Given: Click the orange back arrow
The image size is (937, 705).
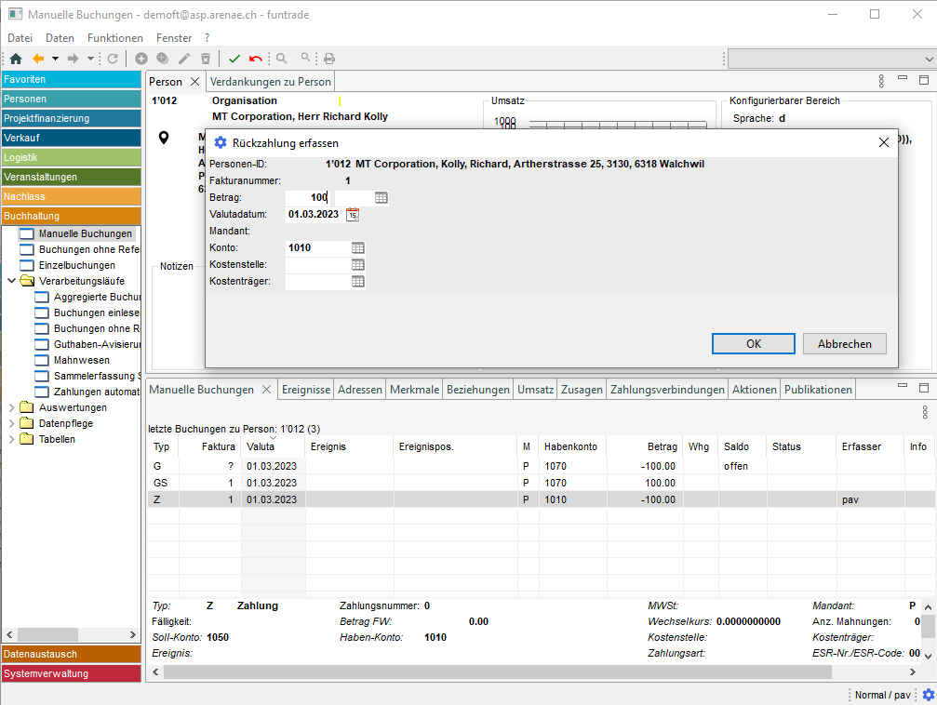Looking at the screenshot, I should coord(38,59).
